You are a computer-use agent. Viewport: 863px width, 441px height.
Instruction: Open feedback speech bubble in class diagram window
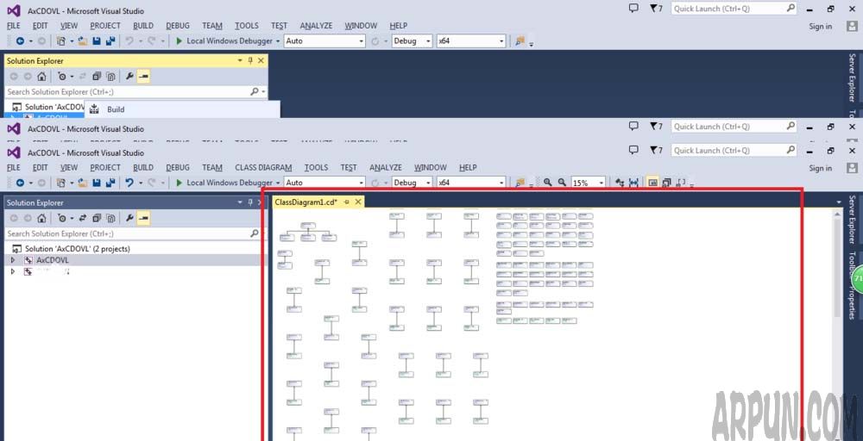(x=633, y=150)
